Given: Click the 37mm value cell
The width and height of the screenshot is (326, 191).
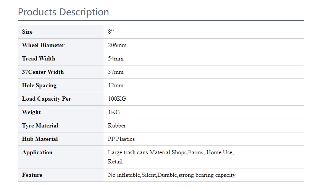Looking at the screenshot, I should coord(204,72).
